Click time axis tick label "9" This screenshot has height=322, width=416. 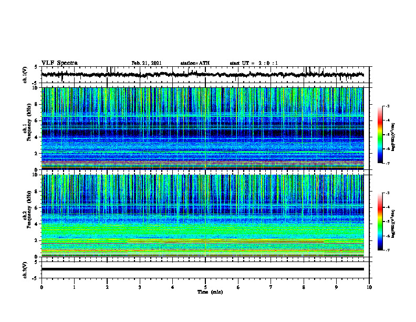click(x=336, y=287)
